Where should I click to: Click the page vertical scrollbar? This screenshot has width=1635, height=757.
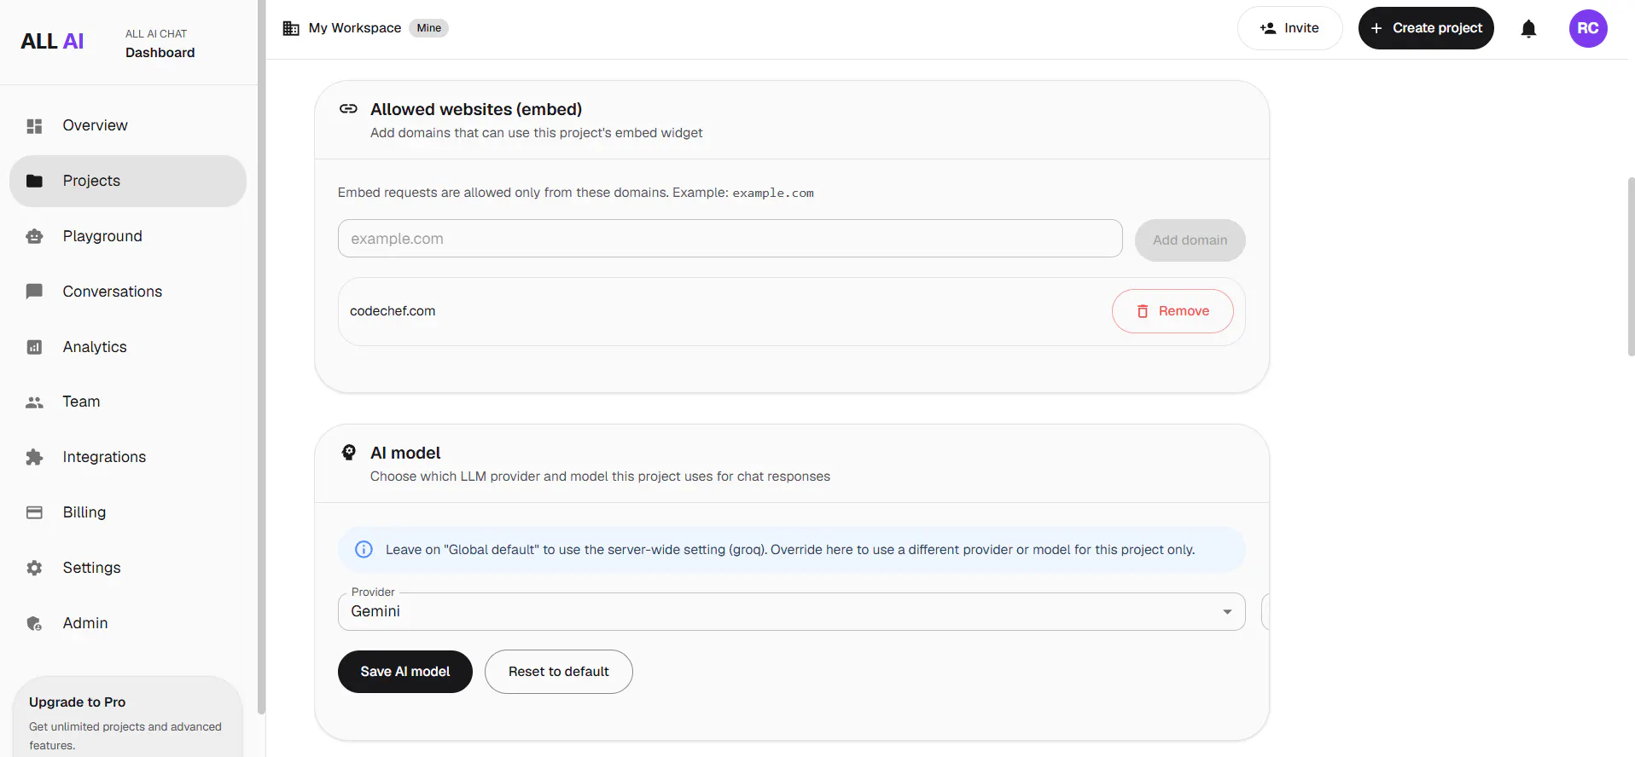tap(1631, 266)
